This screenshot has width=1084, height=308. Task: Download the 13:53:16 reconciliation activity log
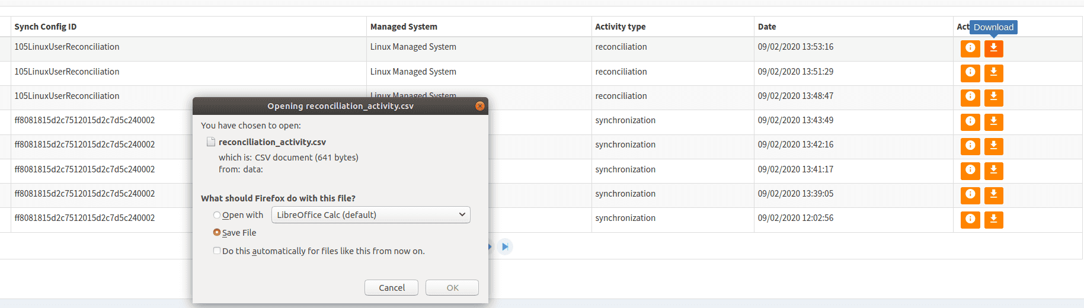993,48
